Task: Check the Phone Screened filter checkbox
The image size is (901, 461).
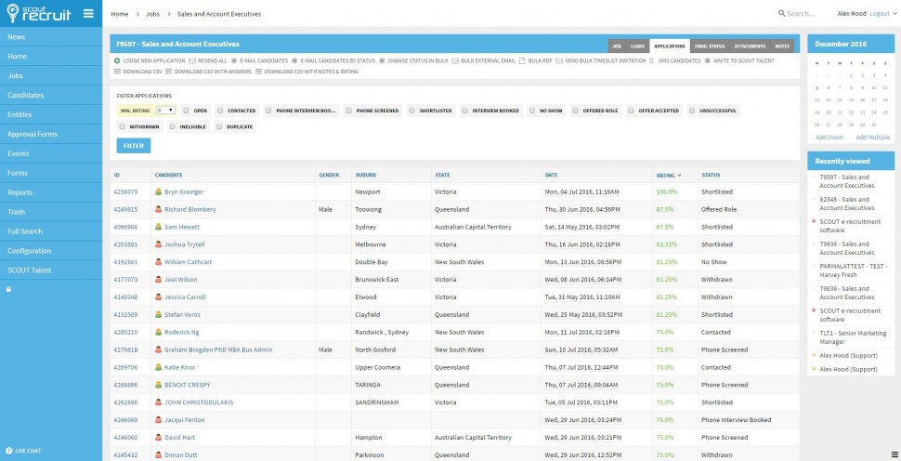Action: coord(348,111)
